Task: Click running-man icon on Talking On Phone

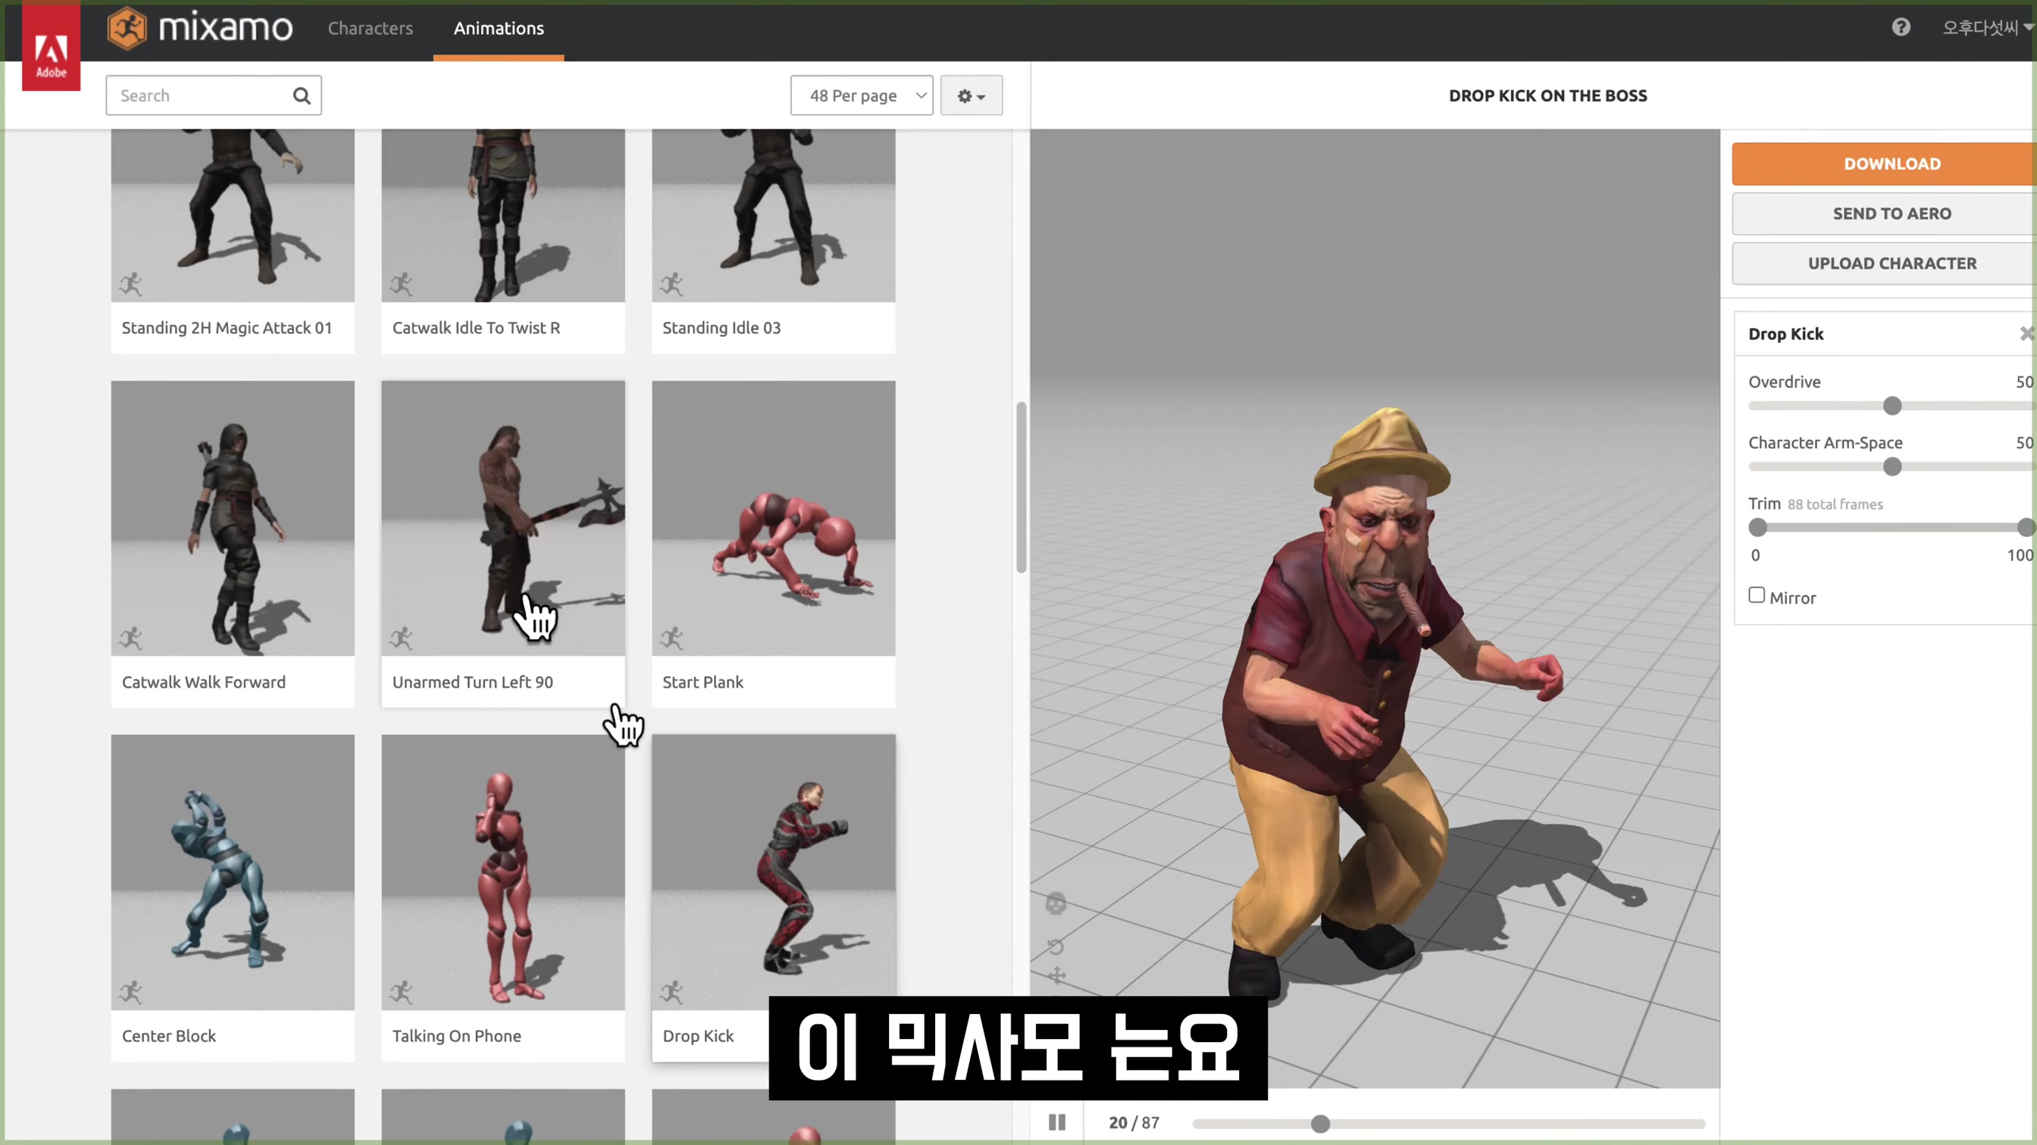Action: coord(401,992)
